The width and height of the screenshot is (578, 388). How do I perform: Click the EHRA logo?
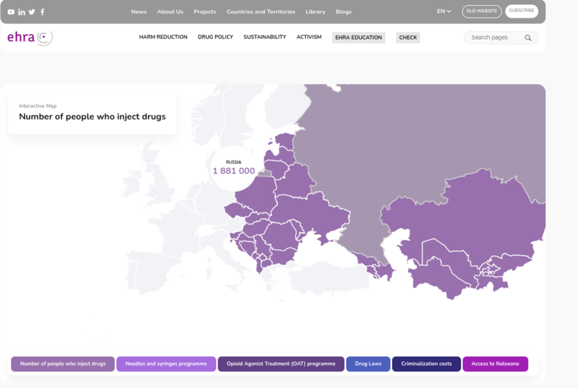30,38
